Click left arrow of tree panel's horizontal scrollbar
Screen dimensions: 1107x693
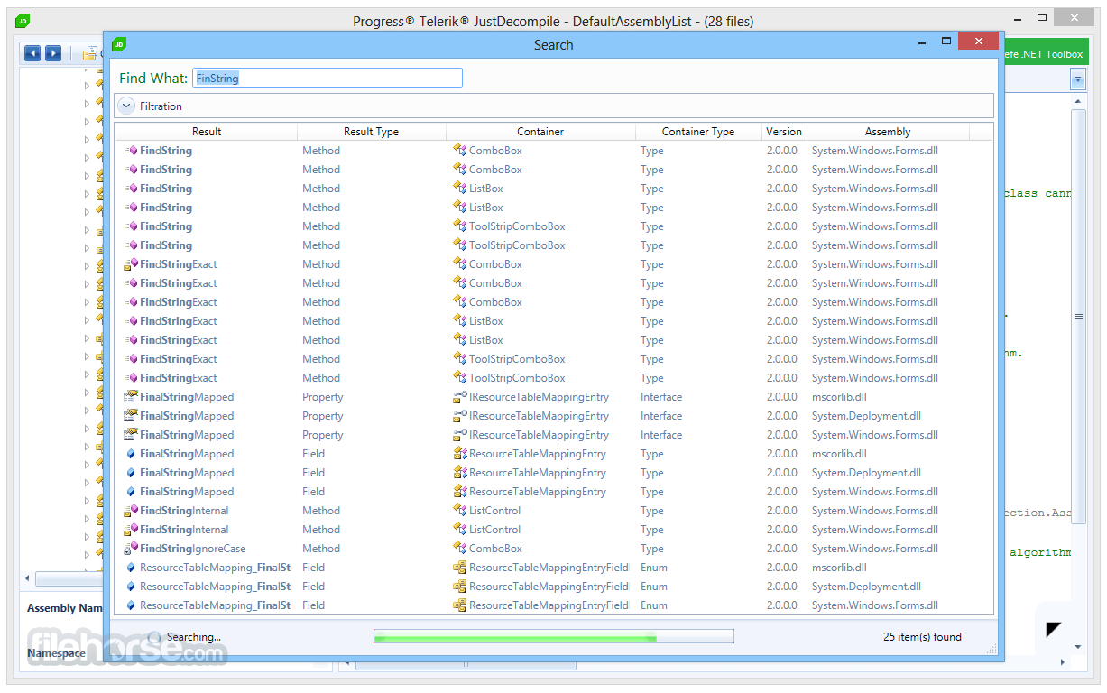click(26, 578)
